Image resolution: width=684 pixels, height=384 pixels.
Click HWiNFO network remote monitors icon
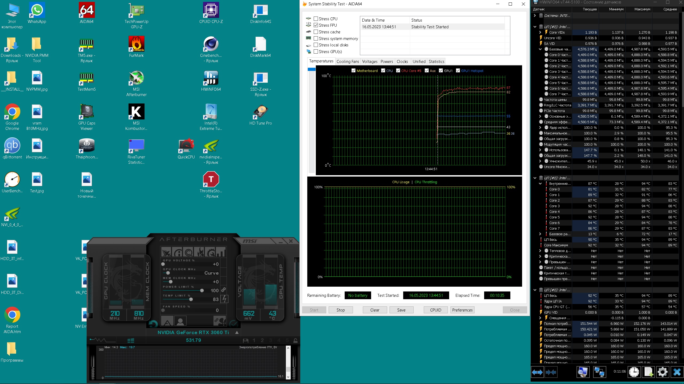click(599, 372)
